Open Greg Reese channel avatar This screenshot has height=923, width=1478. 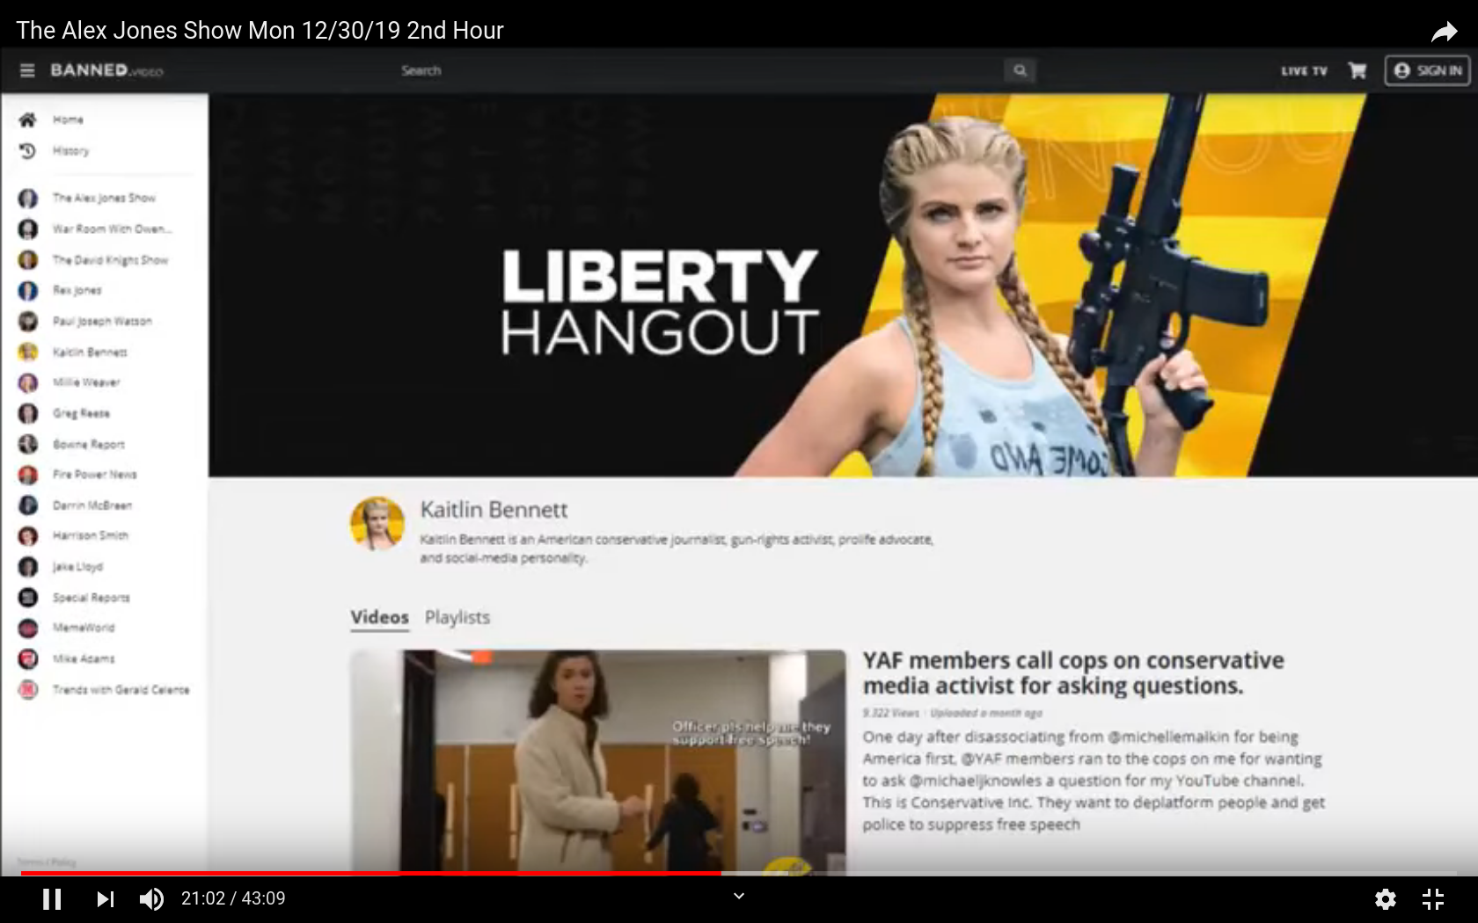click(x=28, y=413)
